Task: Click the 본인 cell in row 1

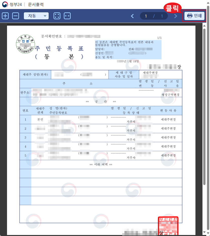Action: 40,120
